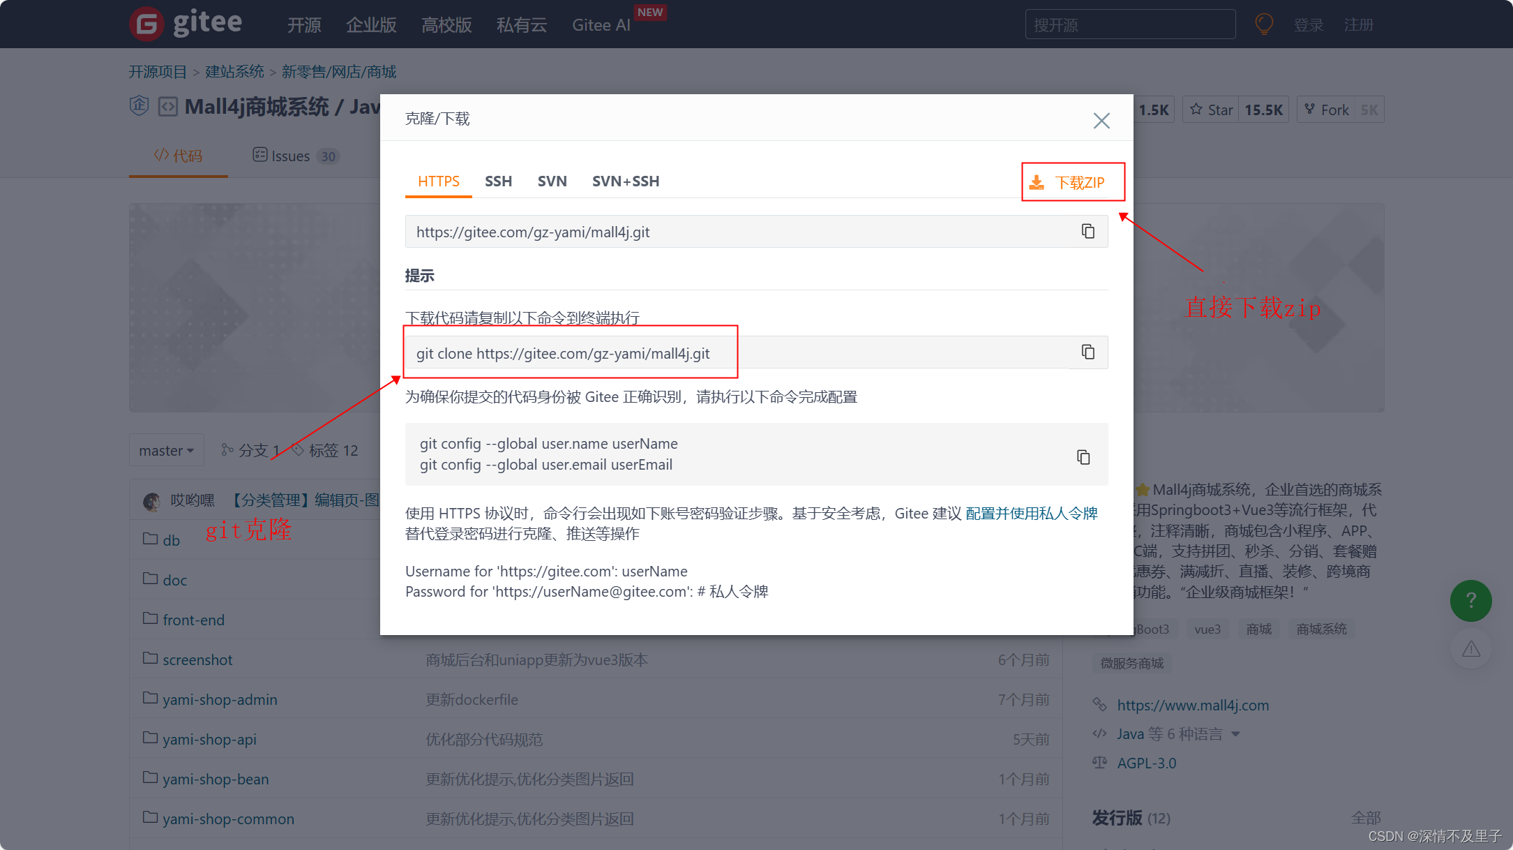Copy the git clone command

1087,352
